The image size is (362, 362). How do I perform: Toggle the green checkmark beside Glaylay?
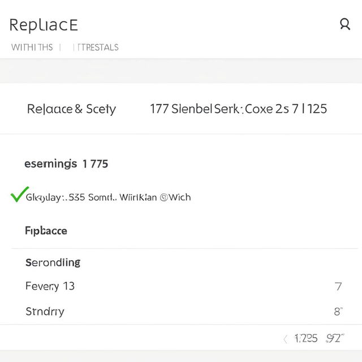19,194
